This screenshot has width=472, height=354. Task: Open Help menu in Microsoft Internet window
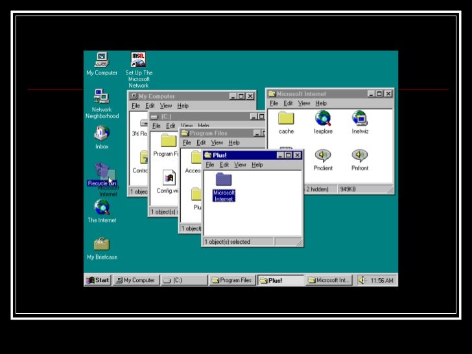click(321, 104)
